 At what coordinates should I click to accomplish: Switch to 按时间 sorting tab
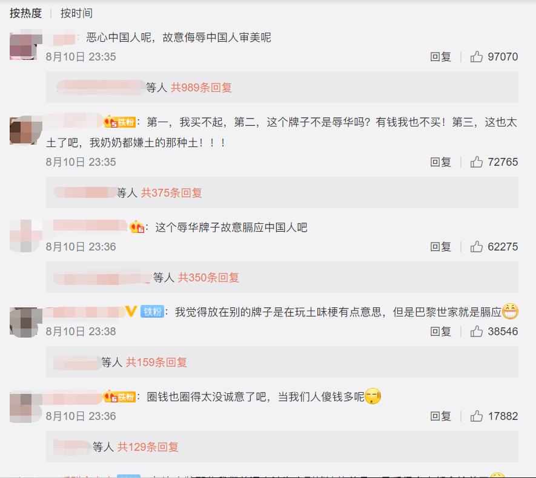pyautogui.click(x=76, y=13)
